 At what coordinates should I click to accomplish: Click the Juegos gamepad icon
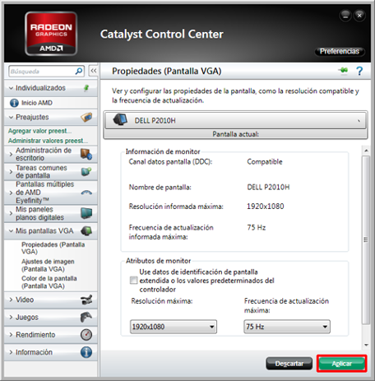coord(86,317)
